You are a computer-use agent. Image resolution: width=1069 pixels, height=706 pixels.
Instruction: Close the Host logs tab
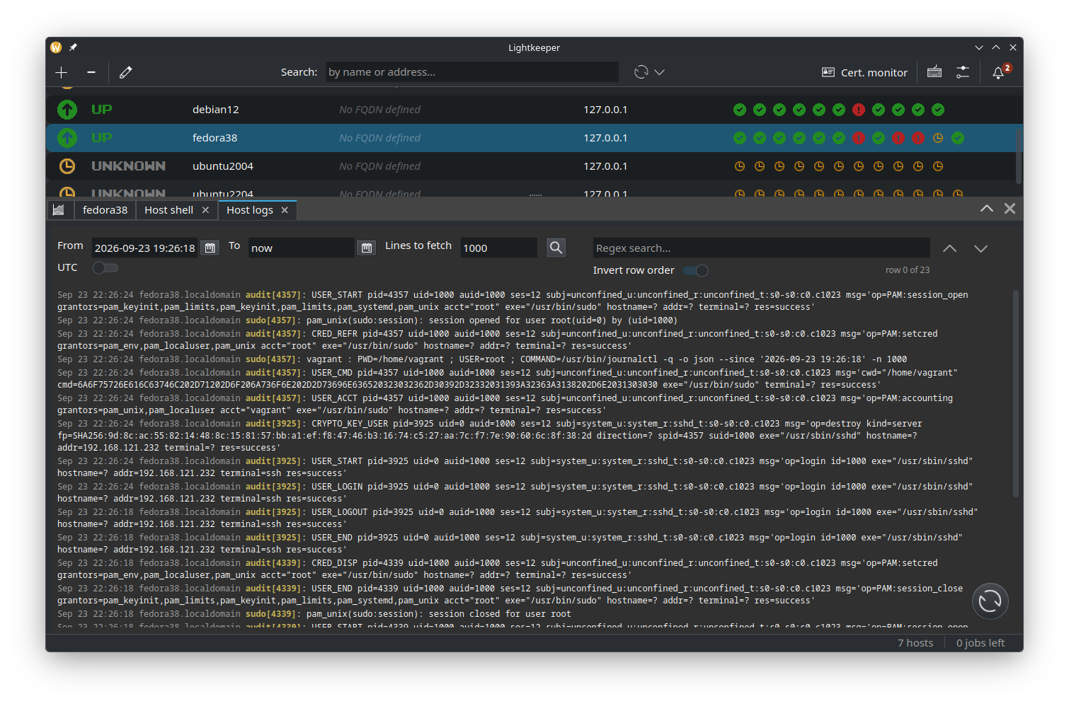click(x=285, y=210)
